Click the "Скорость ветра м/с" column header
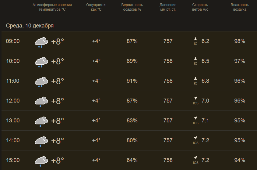The image size is (257, 170). coord(201,7)
